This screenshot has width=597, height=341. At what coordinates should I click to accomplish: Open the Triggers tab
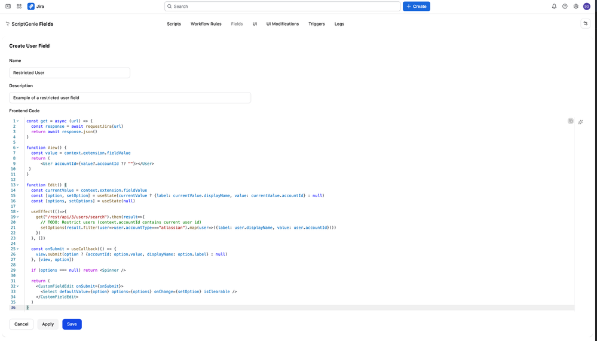(x=317, y=24)
